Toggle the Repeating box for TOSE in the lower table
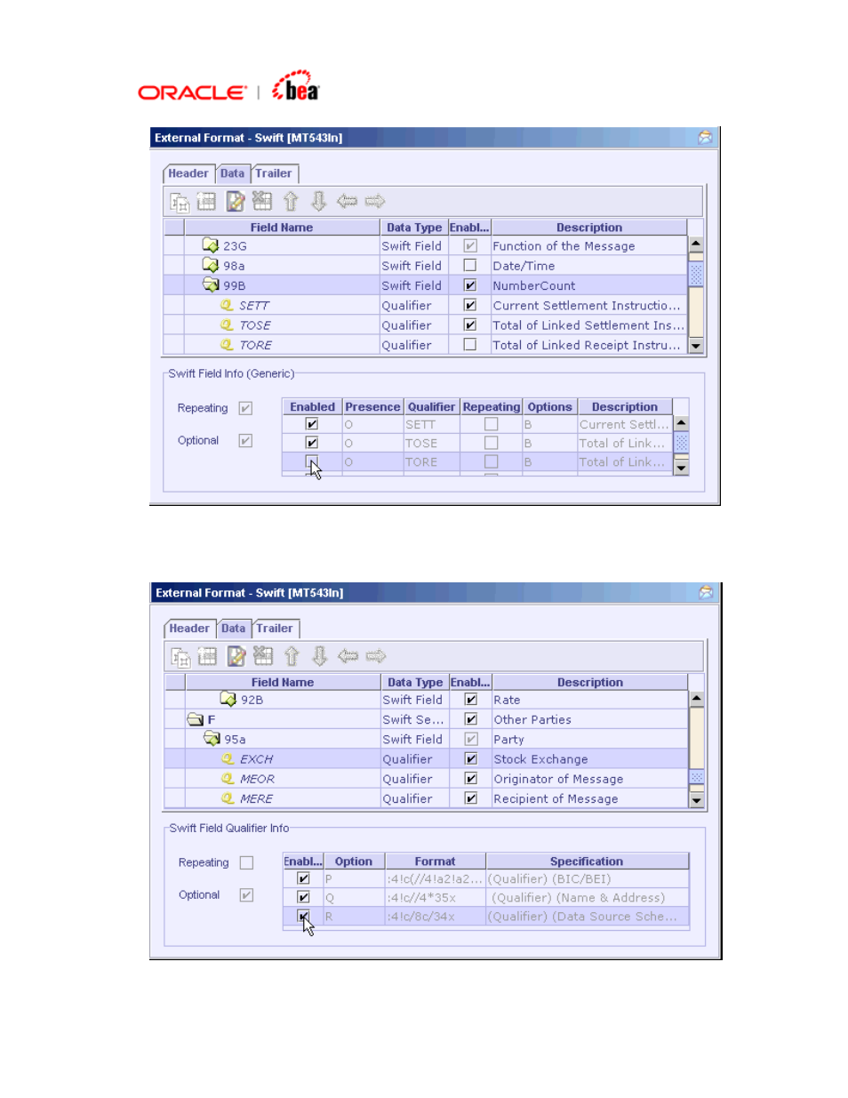This screenshot has height=1098, width=848. pos(491,443)
